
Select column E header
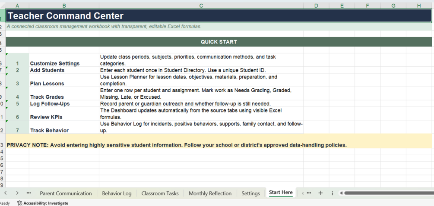coord(342,6)
